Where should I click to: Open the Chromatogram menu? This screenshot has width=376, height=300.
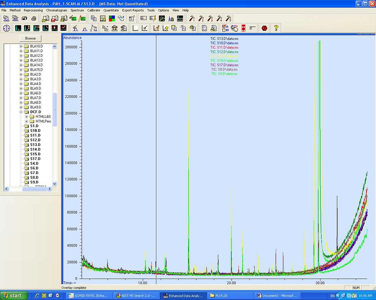tap(57, 10)
